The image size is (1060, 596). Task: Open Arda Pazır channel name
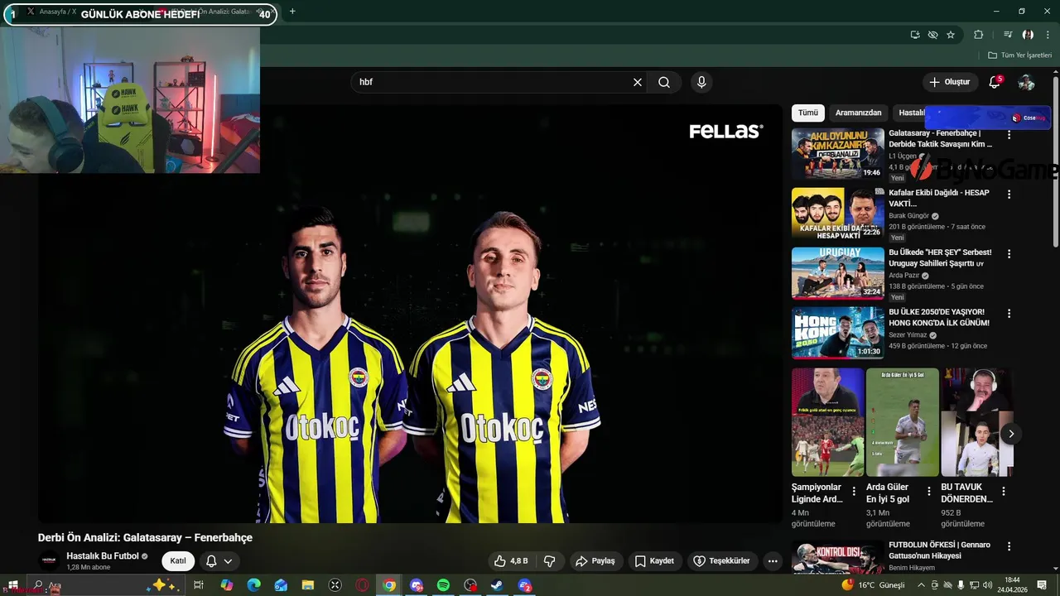[903, 276]
